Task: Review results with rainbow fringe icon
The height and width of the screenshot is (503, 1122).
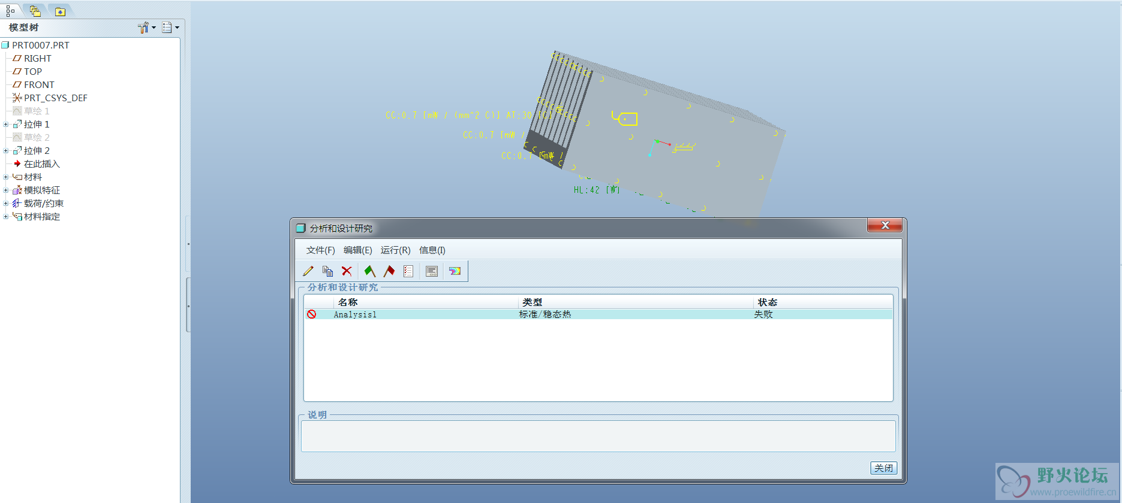Action: pyautogui.click(x=455, y=271)
